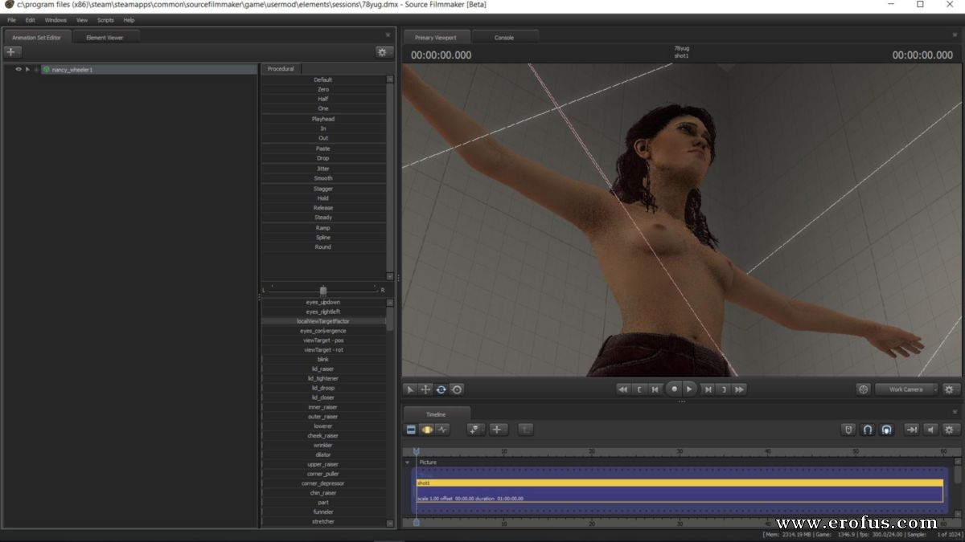Open the Windows menu

[x=55, y=20]
